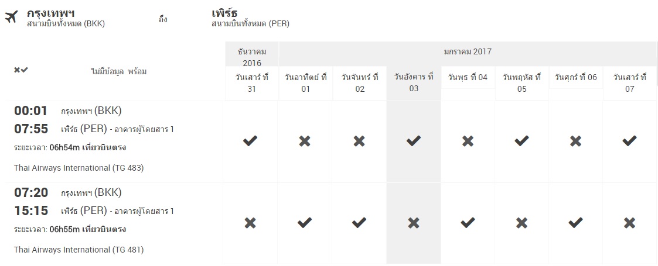Select the วันพุธที่ 04 column header
This screenshot has width=658, height=266.
pyautogui.click(x=468, y=78)
